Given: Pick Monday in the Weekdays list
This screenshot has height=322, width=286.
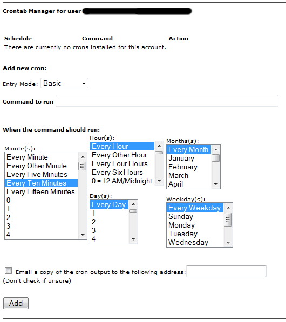Looking at the screenshot, I should pyautogui.click(x=195, y=225).
